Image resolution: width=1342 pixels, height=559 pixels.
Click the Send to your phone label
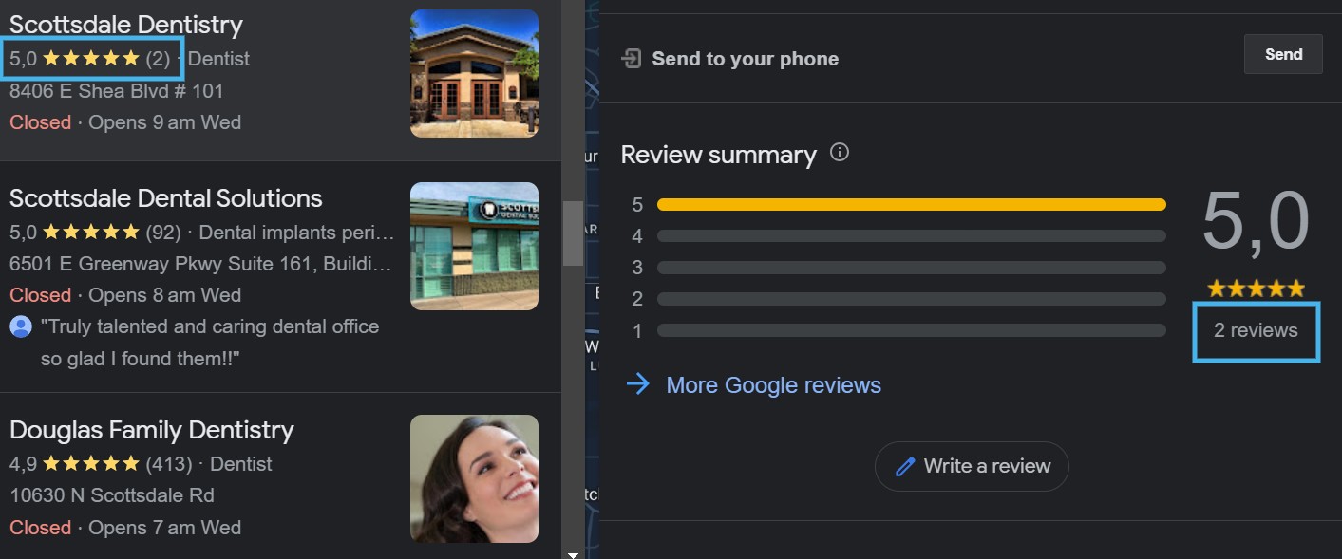click(746, 59)
